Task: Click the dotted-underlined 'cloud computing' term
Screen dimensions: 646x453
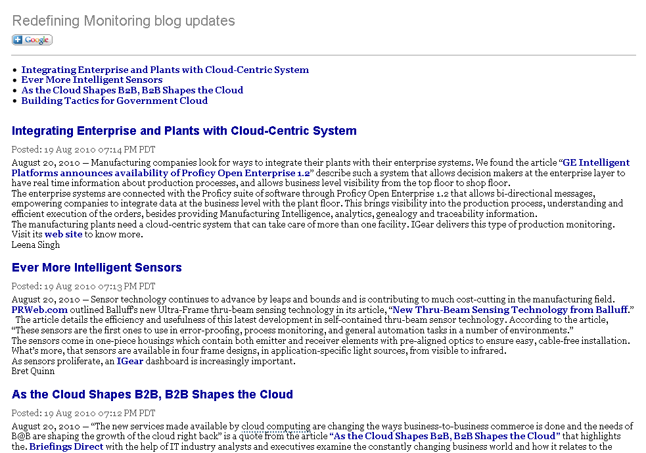Action: [x=276, y=426]
